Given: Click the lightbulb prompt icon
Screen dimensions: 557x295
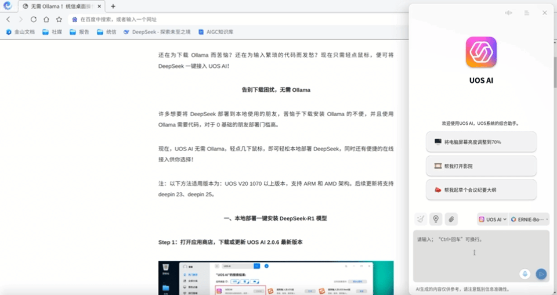Looking at the screenshot, I should 436,220.
